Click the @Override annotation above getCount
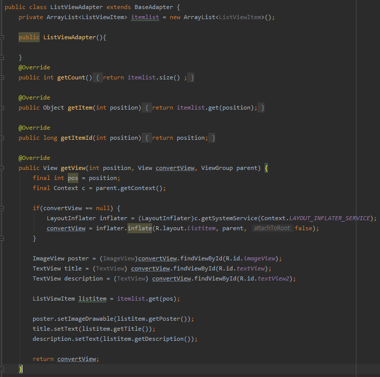This screenshot has height=377, width=380. tap(34, 67)
